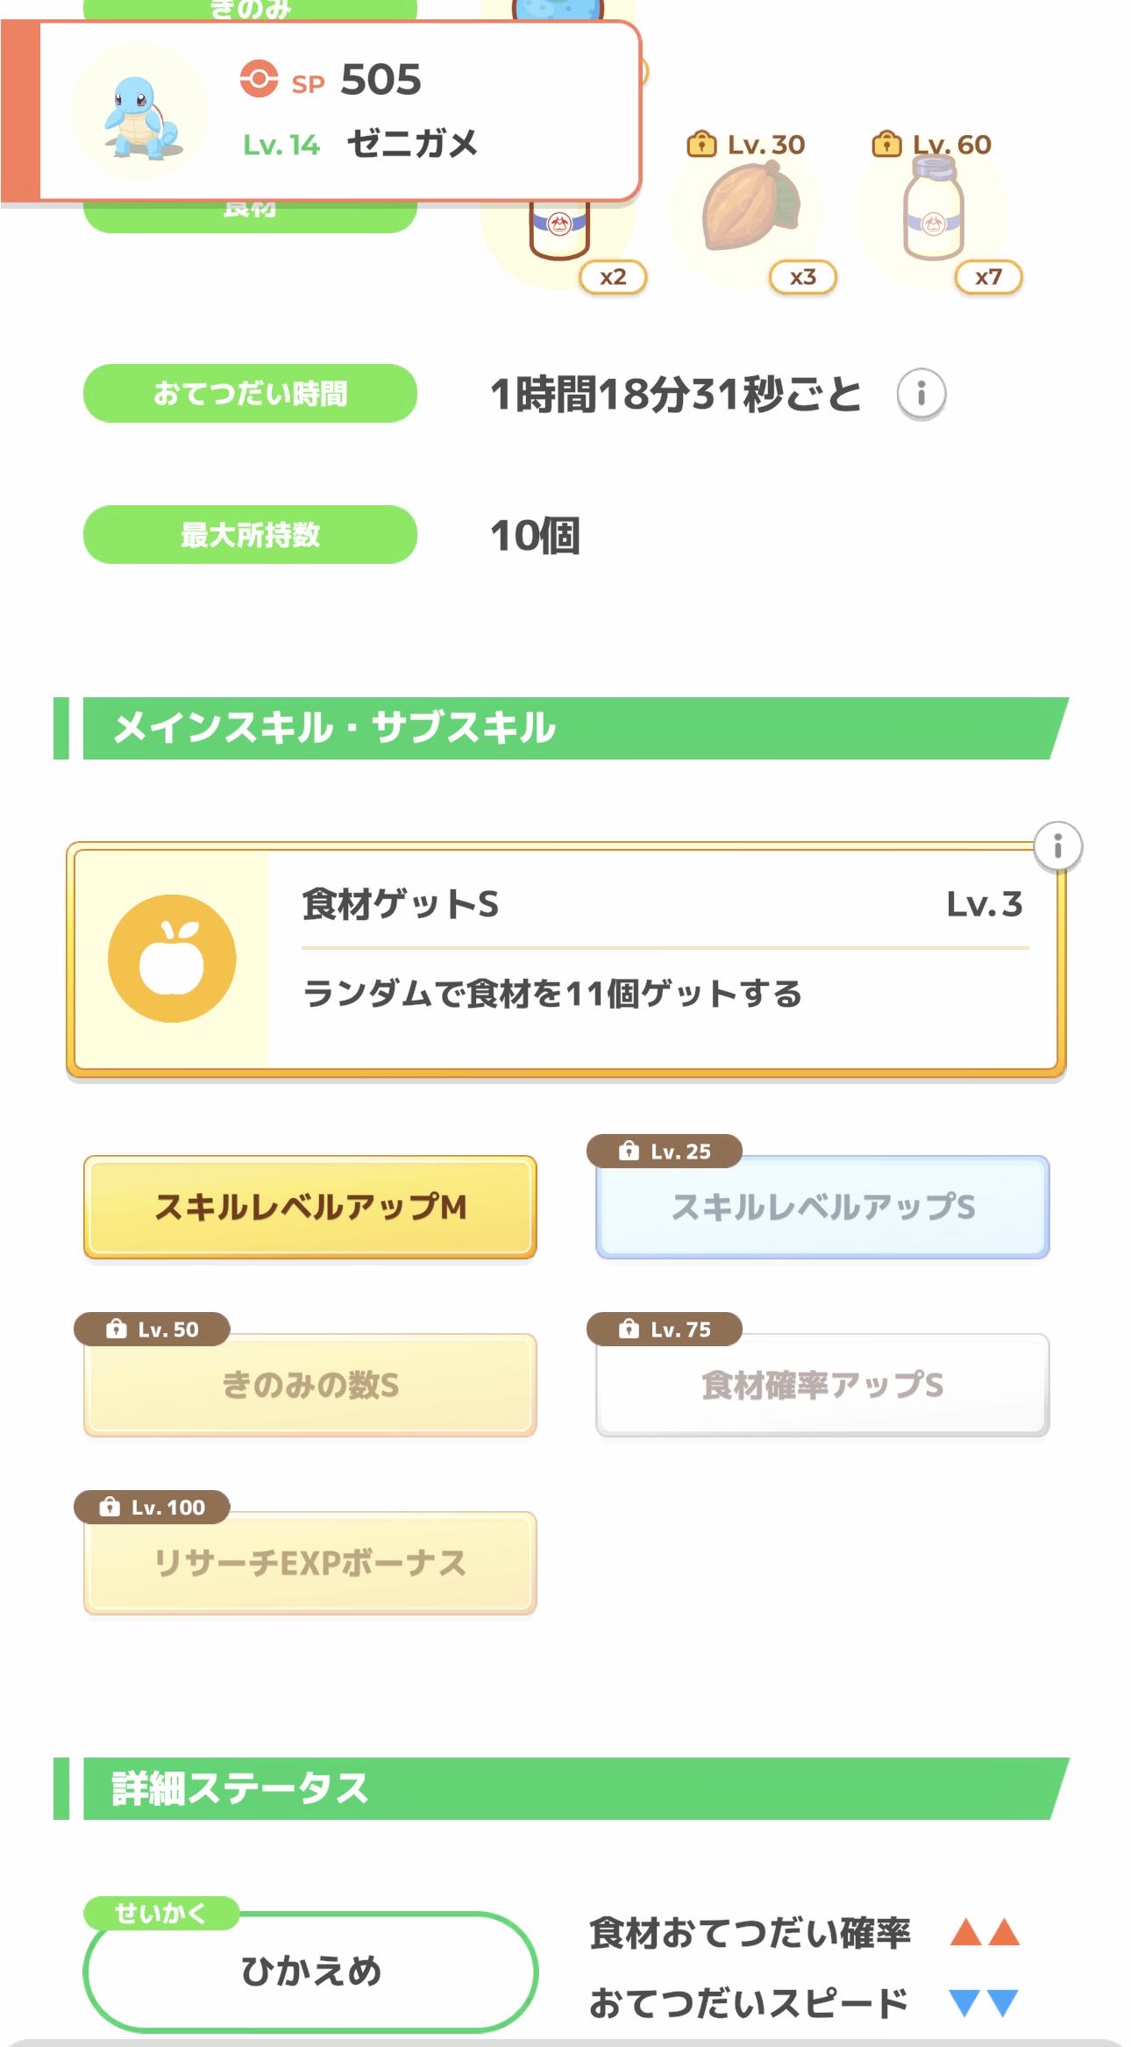Open the スキルレベルアップM sub skill
This screenshot has width=1131, height=2047.
[x=310, y=1207]
